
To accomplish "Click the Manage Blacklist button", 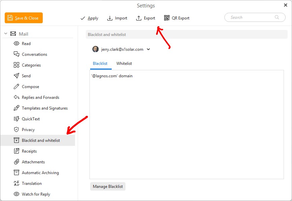I will 108,187.
